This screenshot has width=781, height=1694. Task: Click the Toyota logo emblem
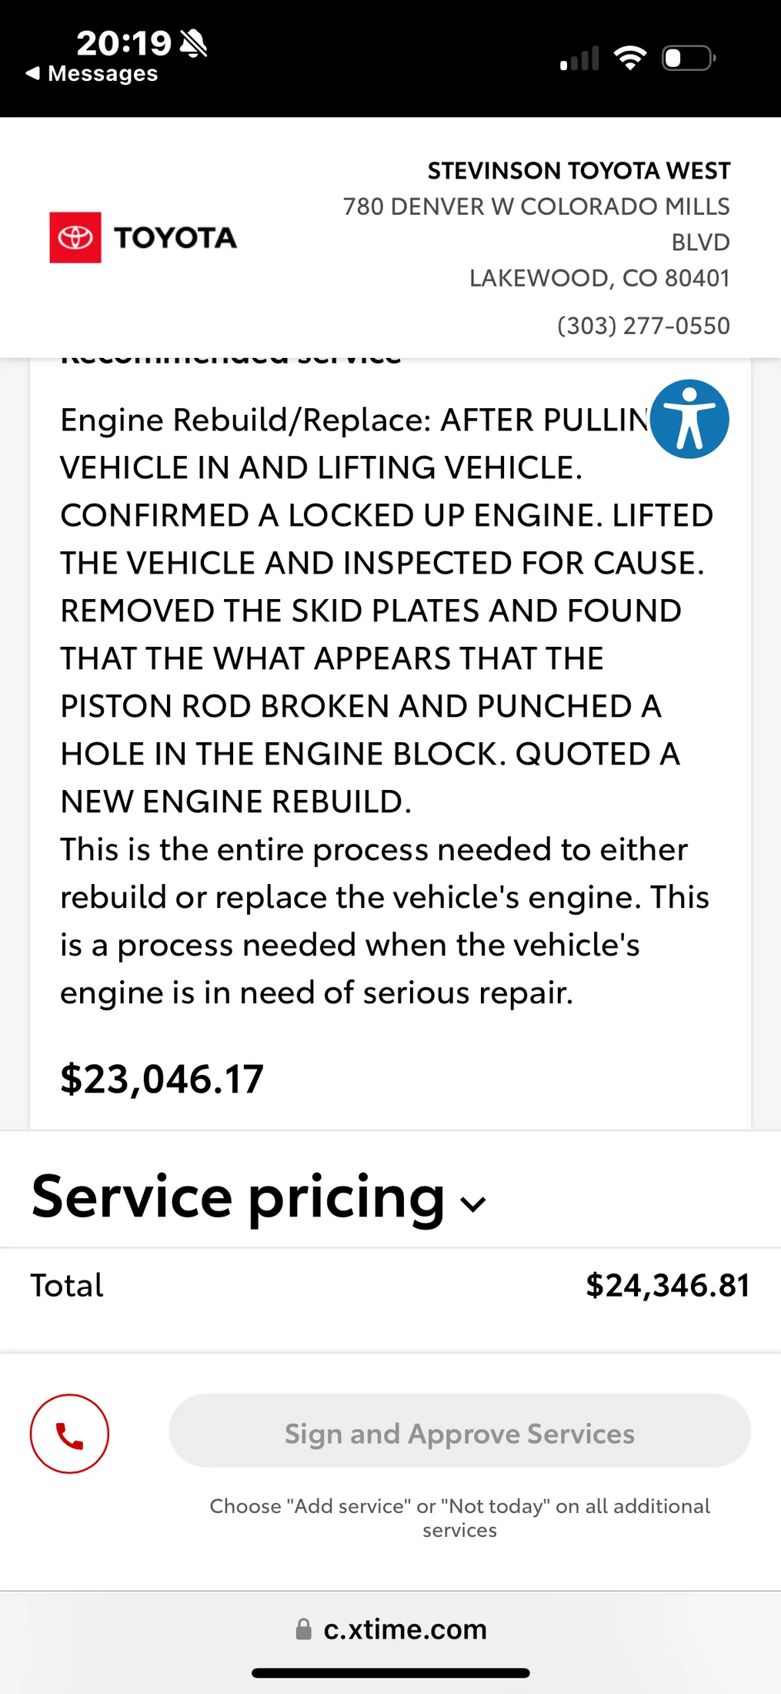click(75, 237)
